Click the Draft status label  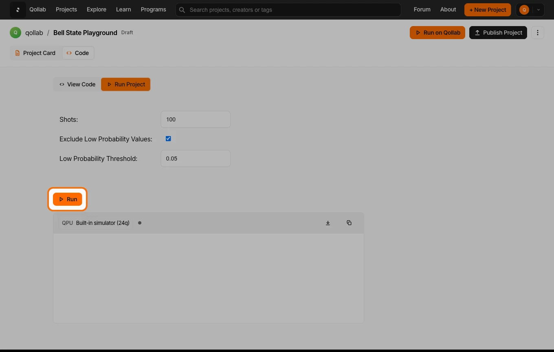coord(127,32)
